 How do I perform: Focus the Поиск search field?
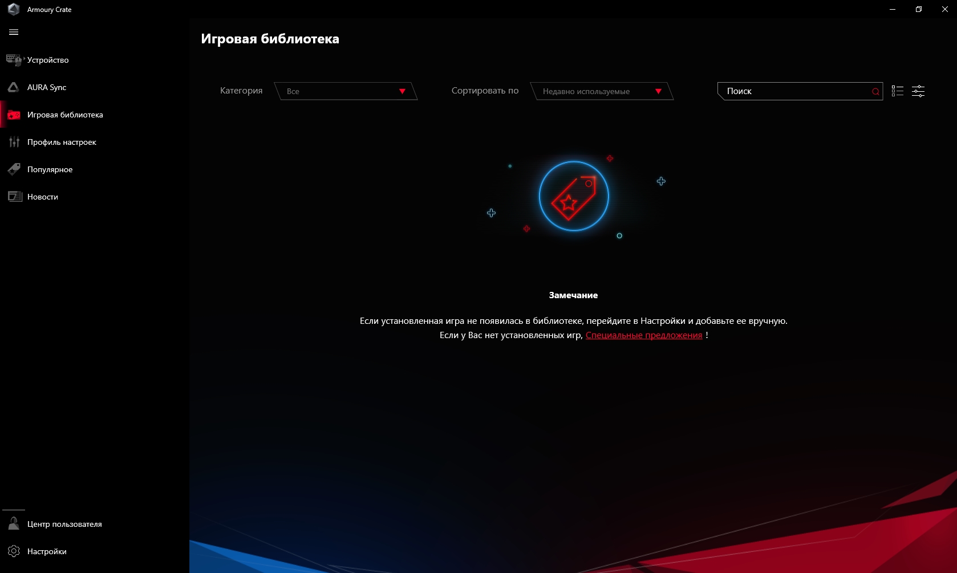point(800,91)
